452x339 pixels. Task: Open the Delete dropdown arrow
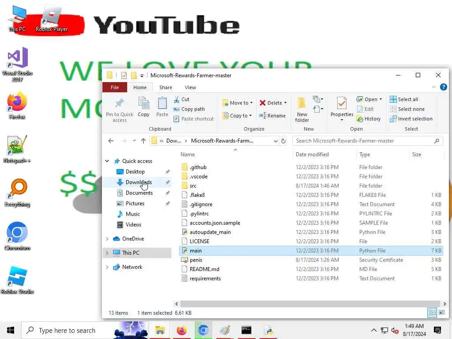coord(286,103)
